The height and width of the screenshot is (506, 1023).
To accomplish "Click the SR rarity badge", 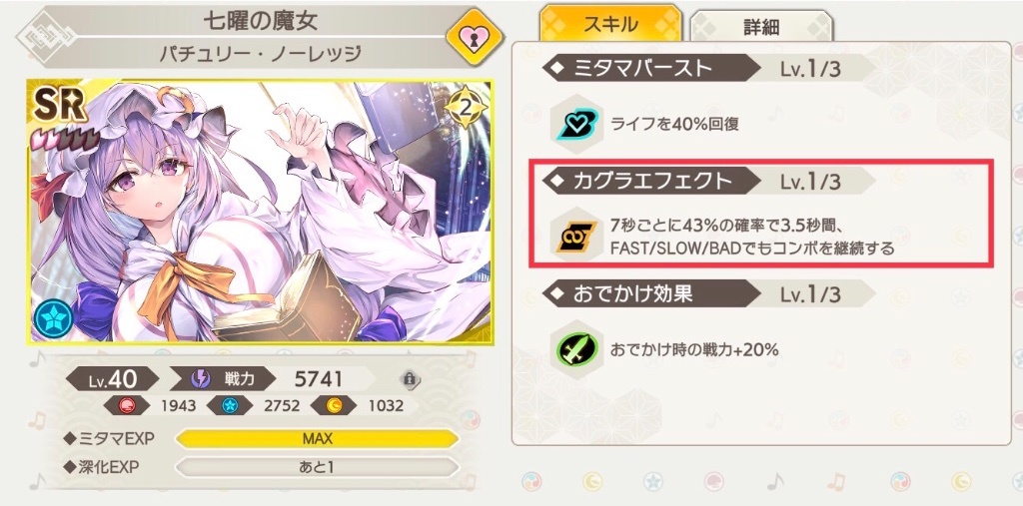I will point(61,105).
